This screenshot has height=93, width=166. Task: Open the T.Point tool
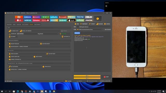tap(92, 24)
